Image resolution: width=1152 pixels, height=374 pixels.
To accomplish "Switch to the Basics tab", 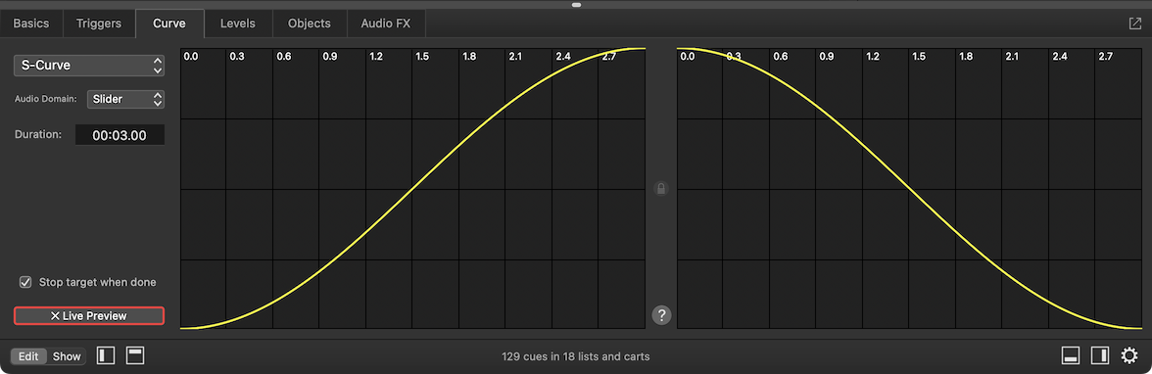I will pyautogui.click(x=31, y=23).
